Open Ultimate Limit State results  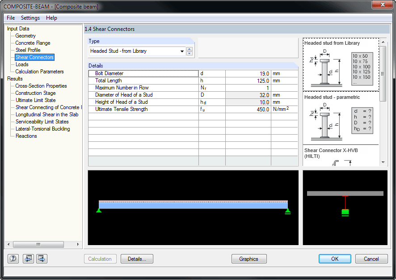[36, 100]
